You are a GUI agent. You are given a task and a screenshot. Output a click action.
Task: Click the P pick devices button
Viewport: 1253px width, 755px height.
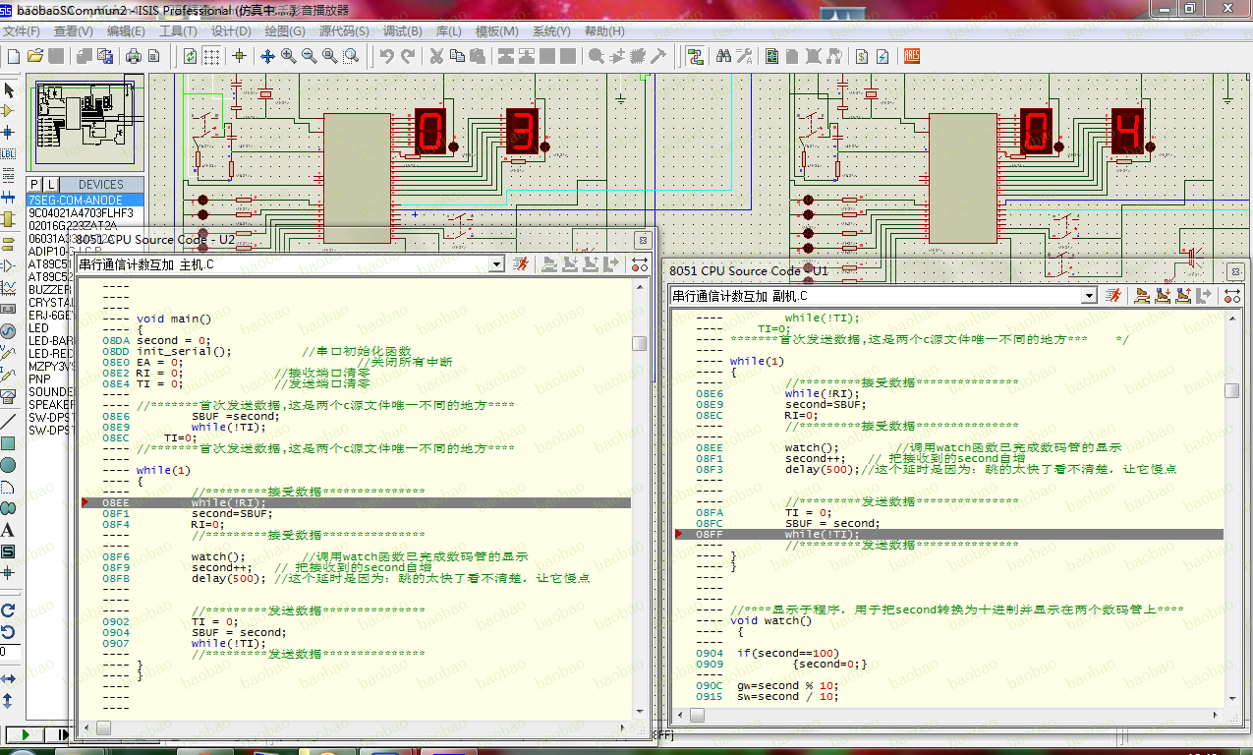[34, 185]
